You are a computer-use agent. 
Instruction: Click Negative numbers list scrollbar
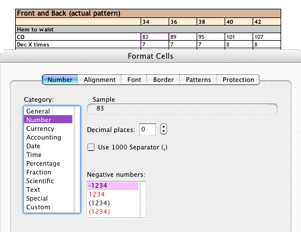[x=143, y=199]
